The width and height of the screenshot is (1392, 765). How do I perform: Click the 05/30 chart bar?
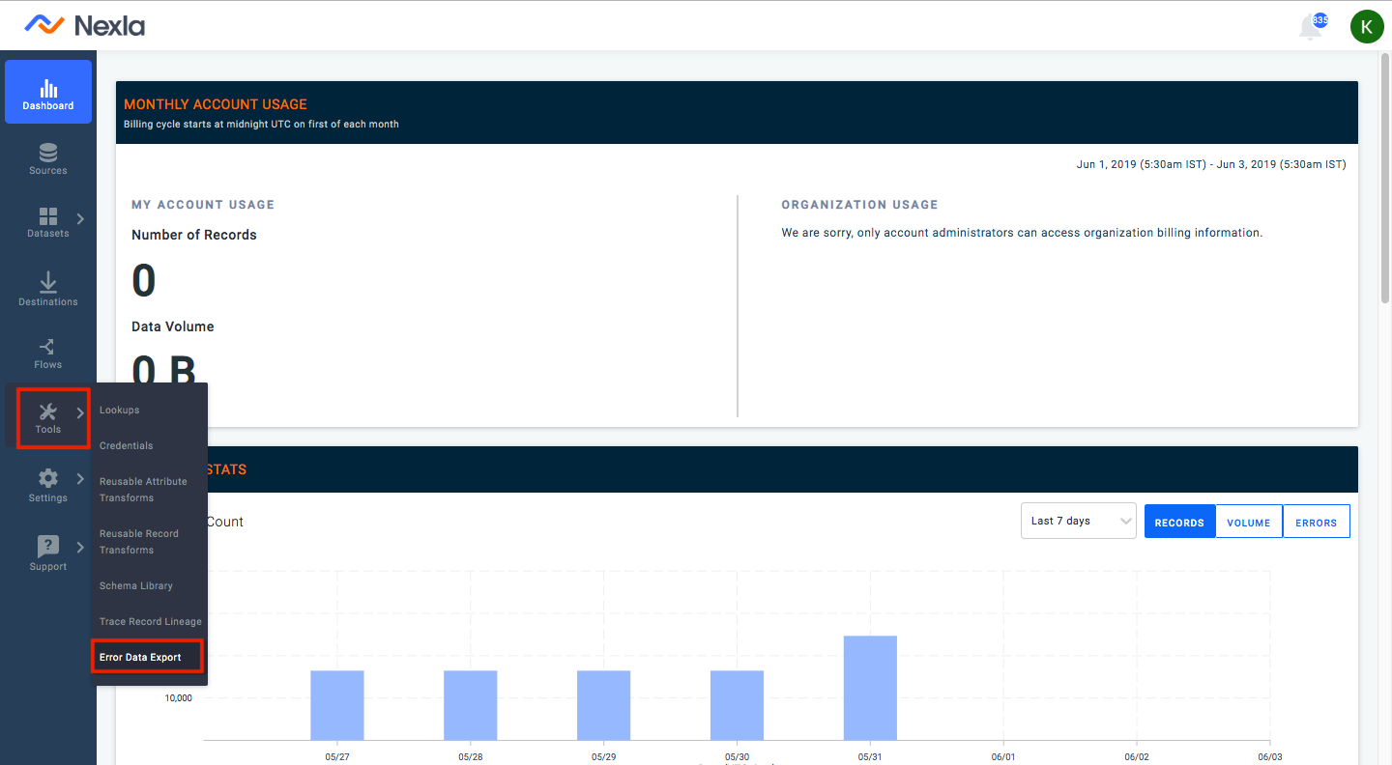pos(738,705)
